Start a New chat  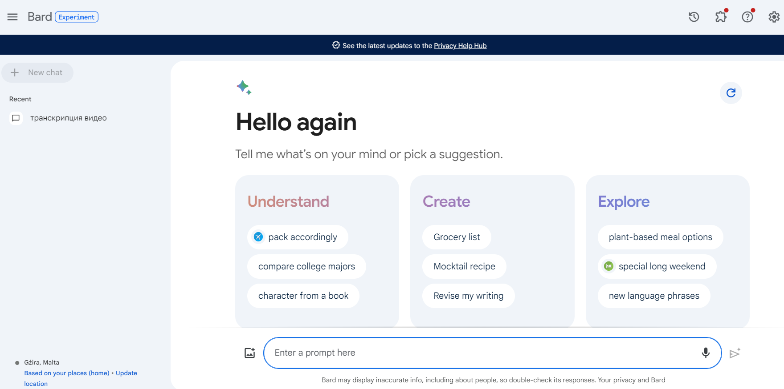(x=37, y=72)
